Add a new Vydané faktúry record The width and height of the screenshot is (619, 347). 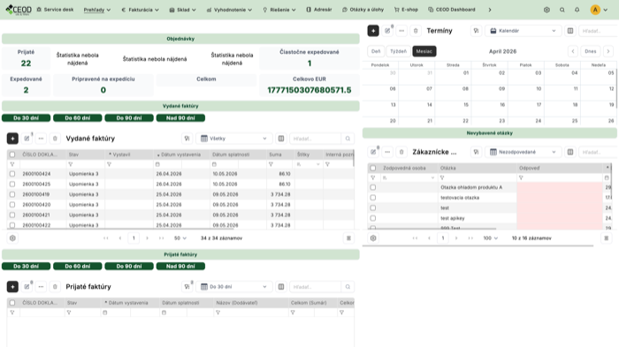[12, 139]
